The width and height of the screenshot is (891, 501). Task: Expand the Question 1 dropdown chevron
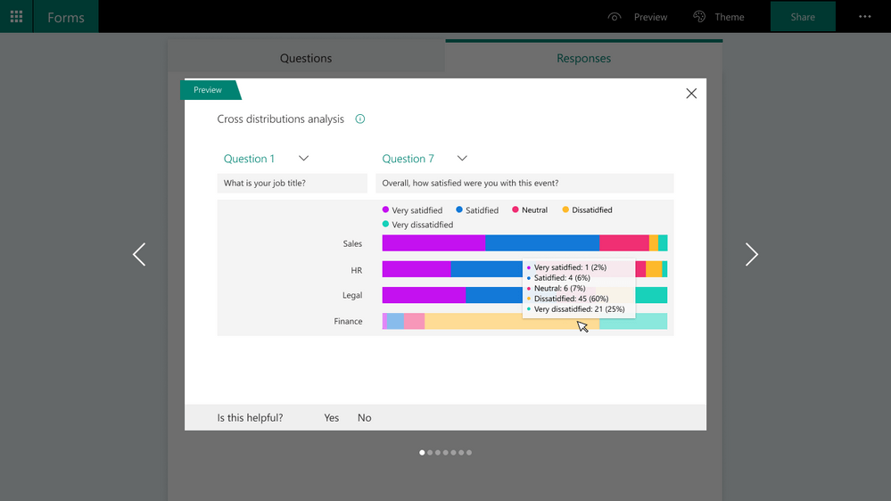pos(303,159)
